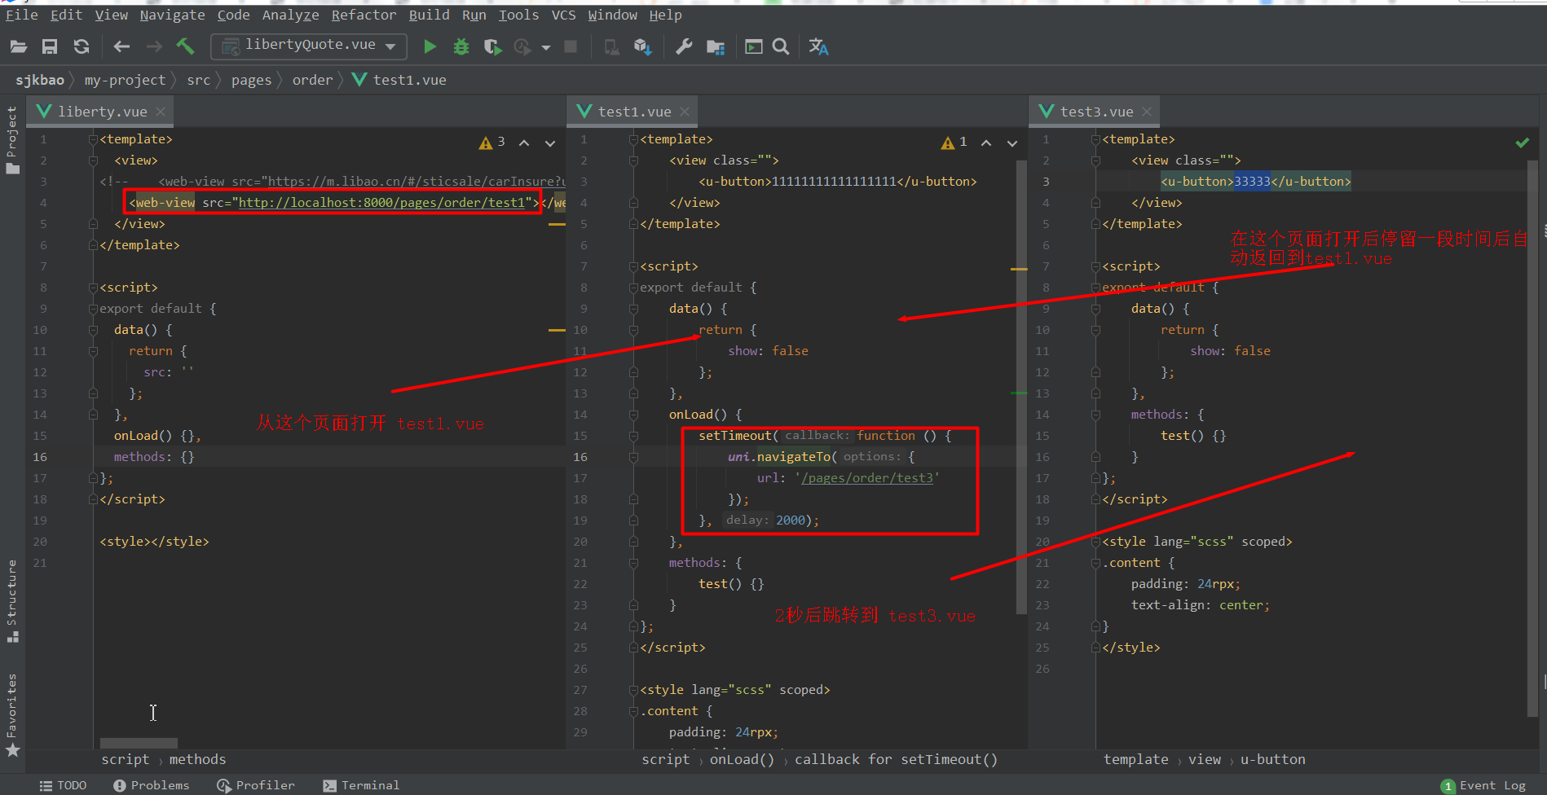
Task: Open Project Structure folder icon
Action: pos(716,47)
